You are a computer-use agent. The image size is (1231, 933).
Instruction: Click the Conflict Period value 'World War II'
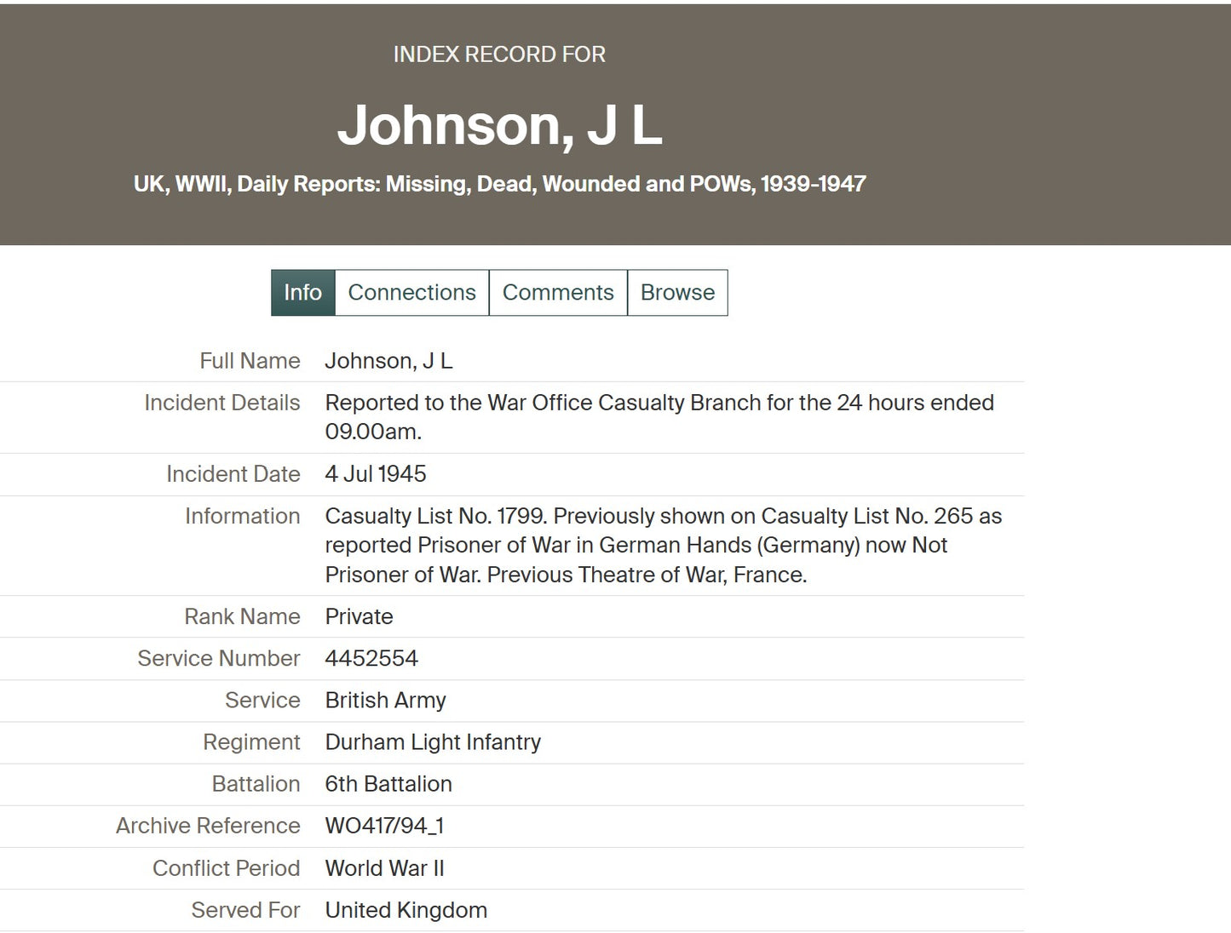pos(384,868)
